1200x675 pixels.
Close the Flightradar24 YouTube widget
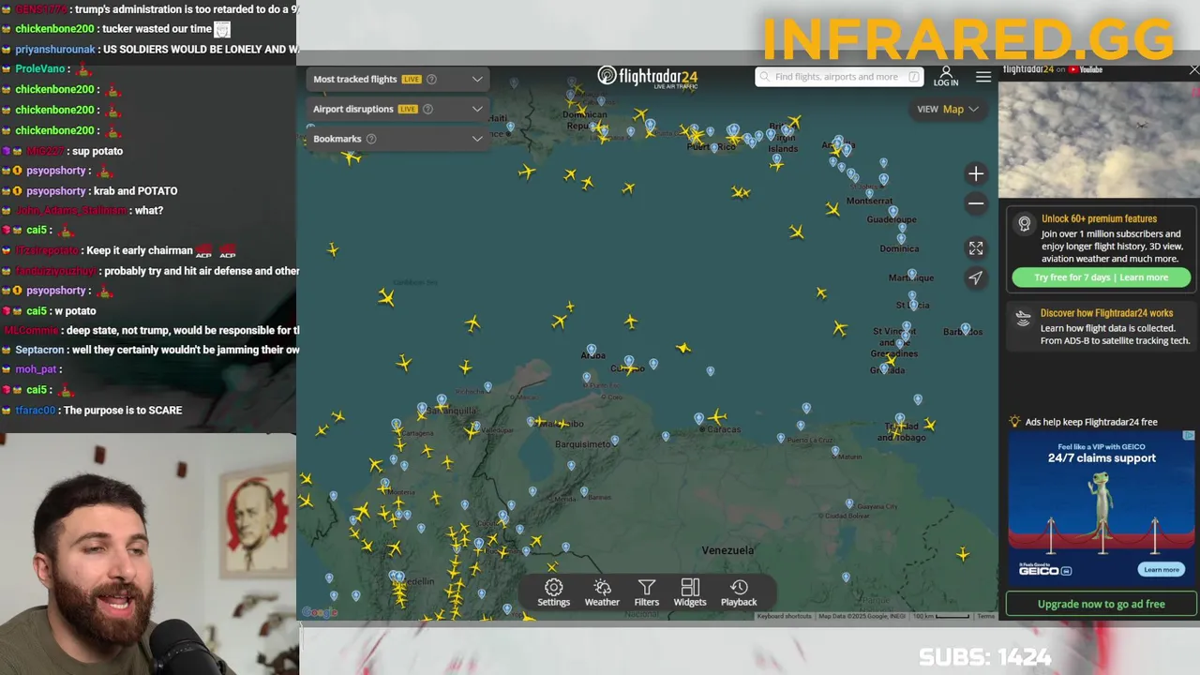pyautogui.click(x=1193, y=70)
